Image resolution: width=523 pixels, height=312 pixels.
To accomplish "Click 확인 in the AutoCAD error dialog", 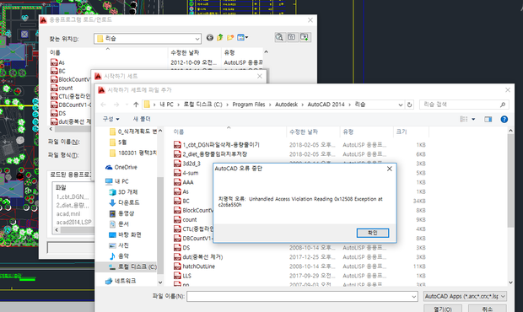I will (373, 233).
